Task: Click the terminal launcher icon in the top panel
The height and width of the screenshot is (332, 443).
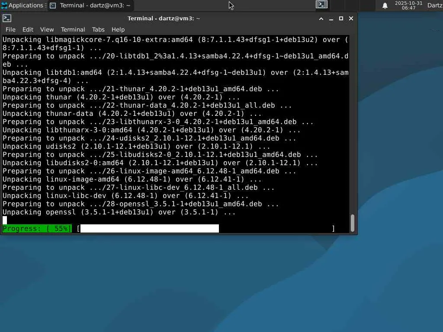Action: (x=321, y=4)
